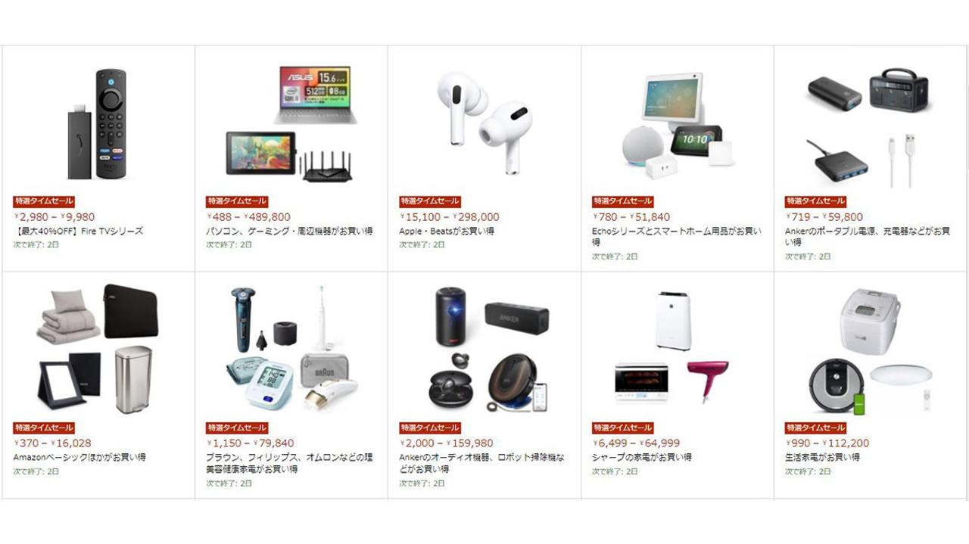Click the Amazonベーシックほかがお買い得 link
Screen dimensions: 969x544
pyautogui.click(x=79, y=457)
